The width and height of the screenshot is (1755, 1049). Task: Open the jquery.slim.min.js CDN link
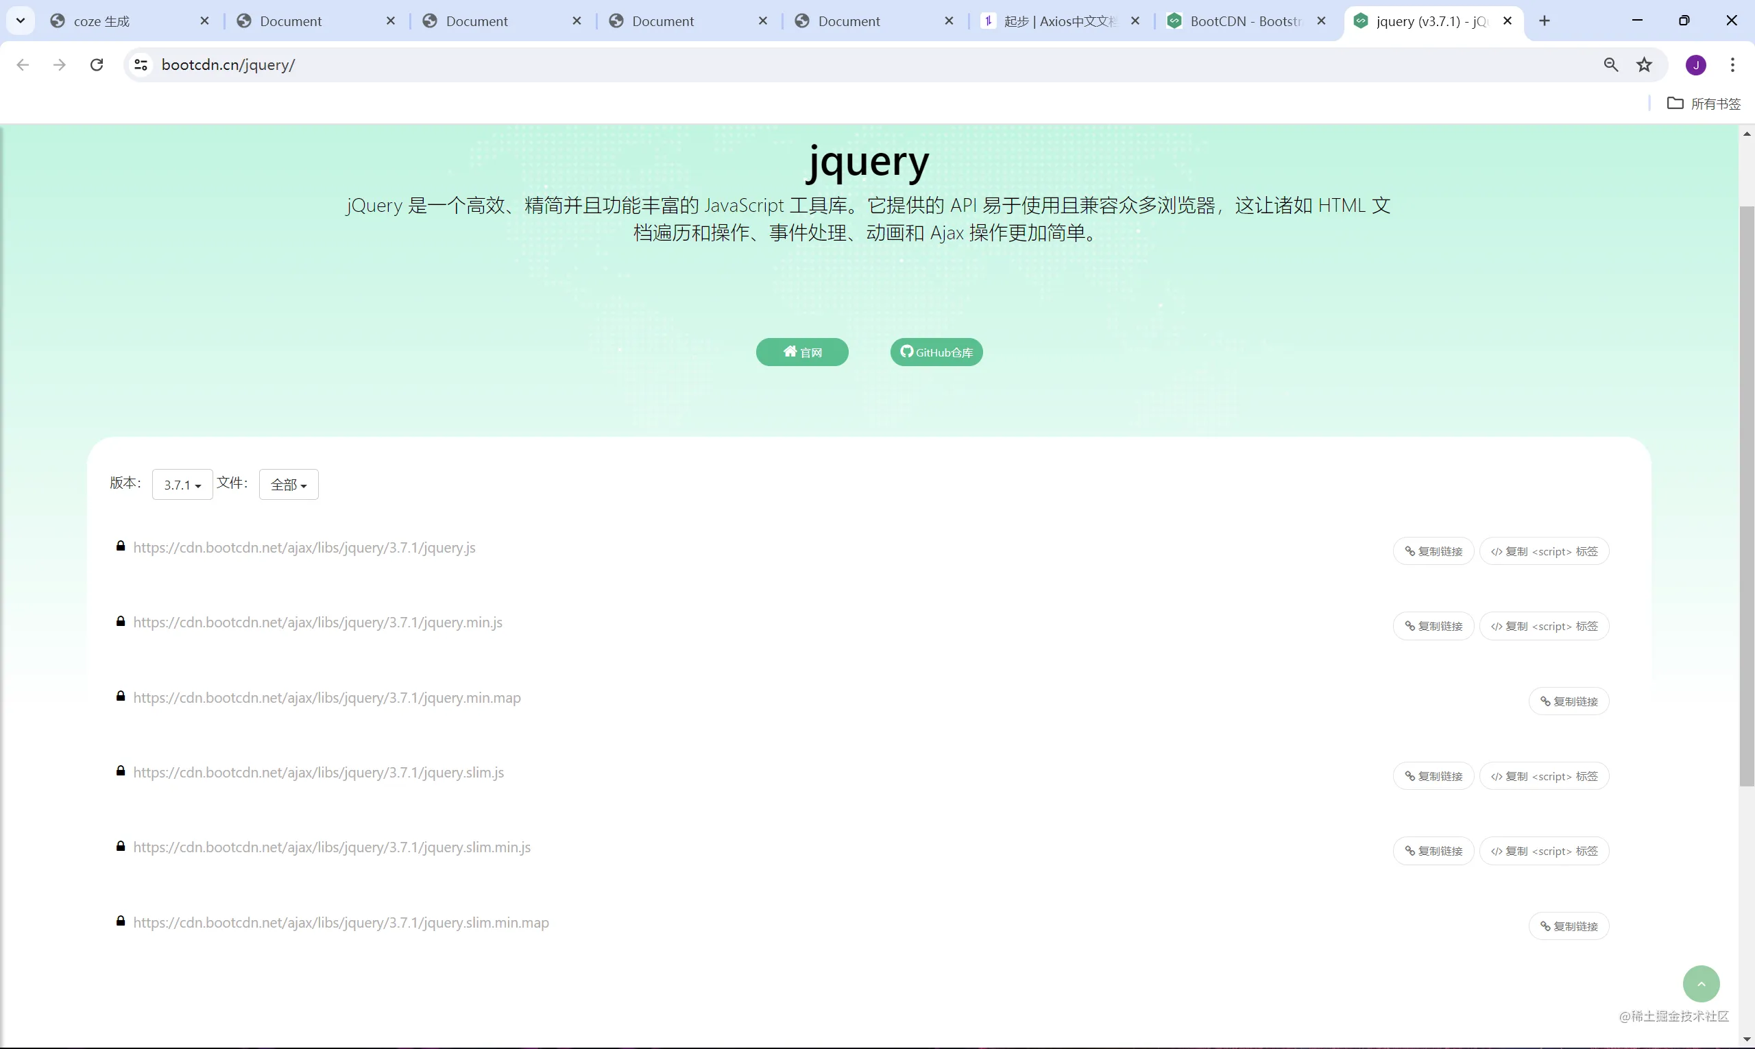(x=332, y=847)
